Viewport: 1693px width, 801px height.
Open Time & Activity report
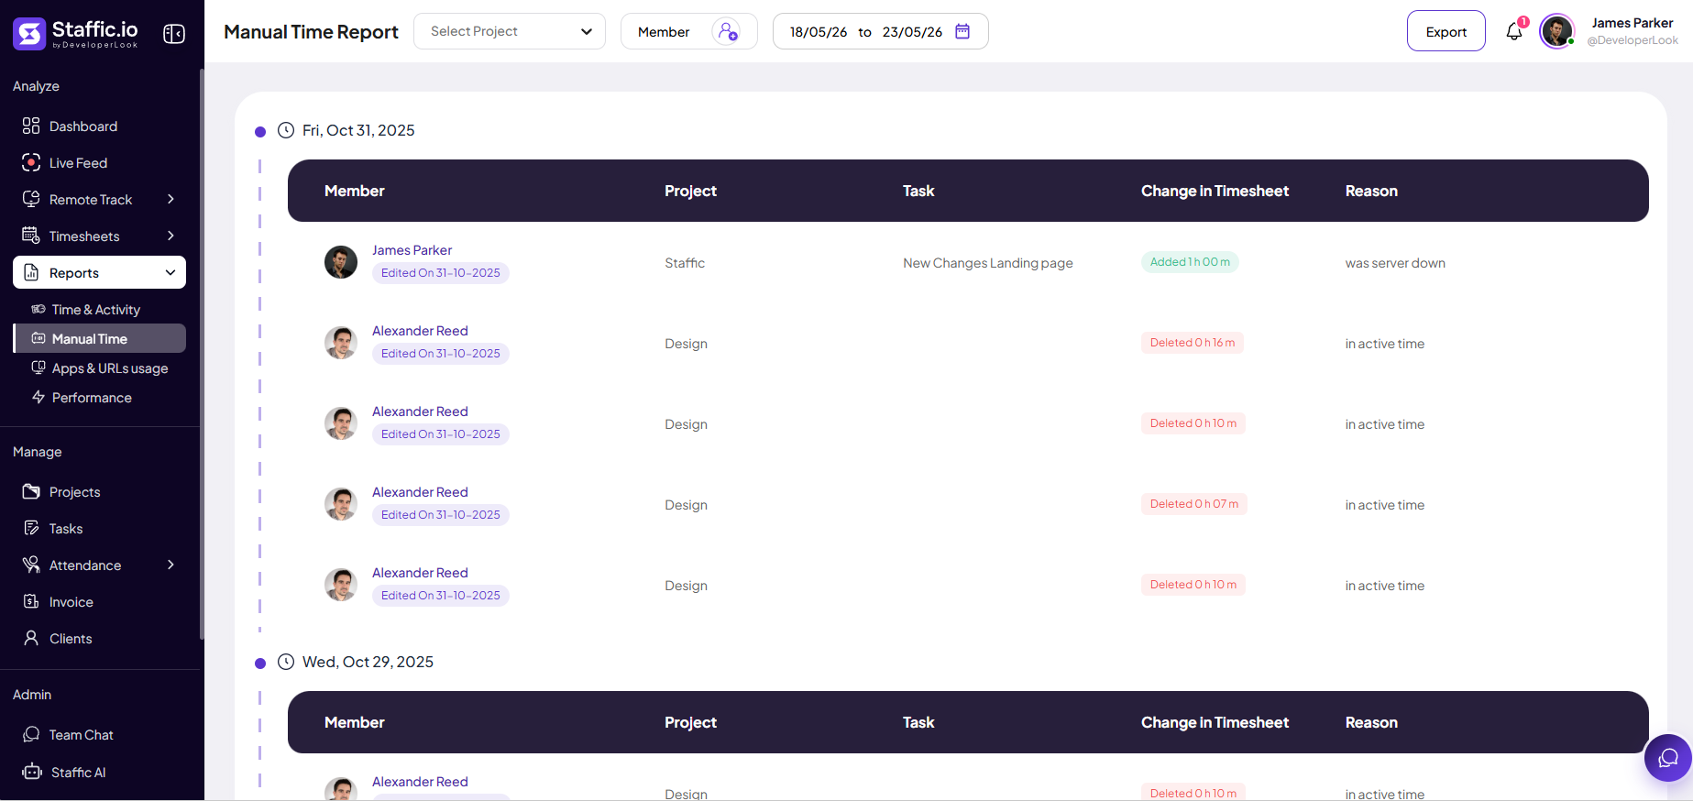click(96, 309)
